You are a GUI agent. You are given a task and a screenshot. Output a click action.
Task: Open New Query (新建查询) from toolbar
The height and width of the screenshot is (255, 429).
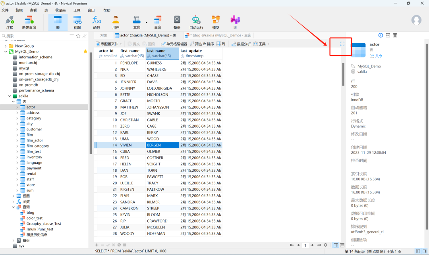point(29,22)
